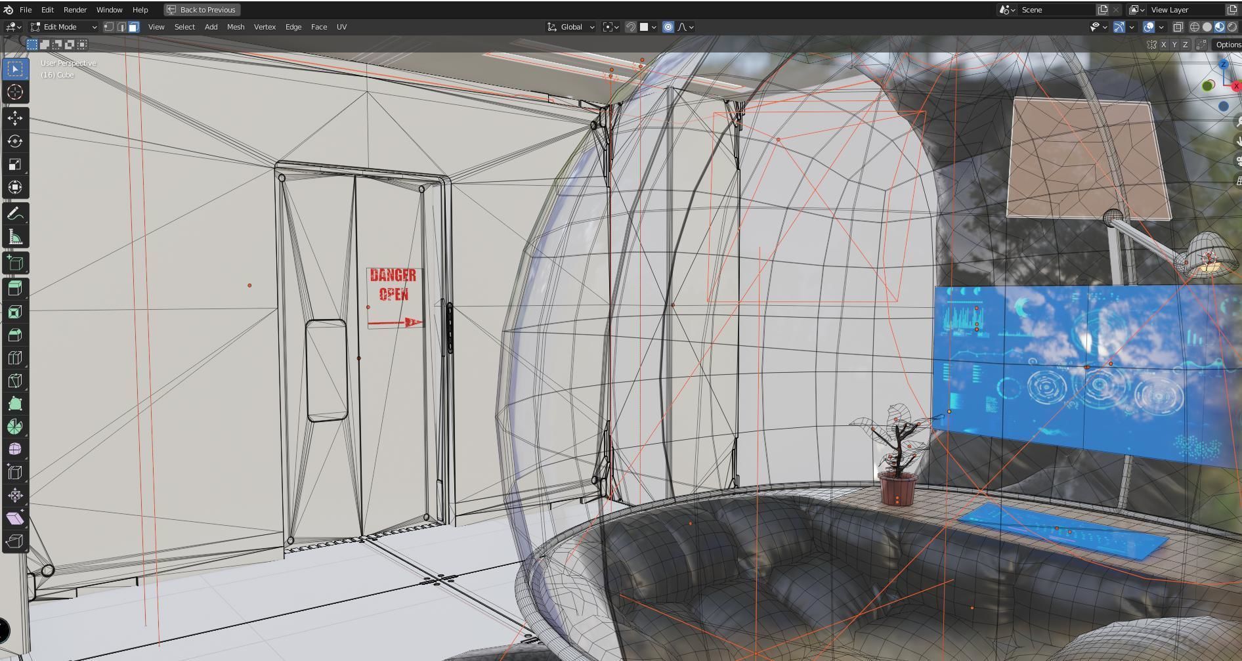The image size is (1242, 661).
Task: Activate the Shrink/Fatten tool
Action: pos(15,496)
